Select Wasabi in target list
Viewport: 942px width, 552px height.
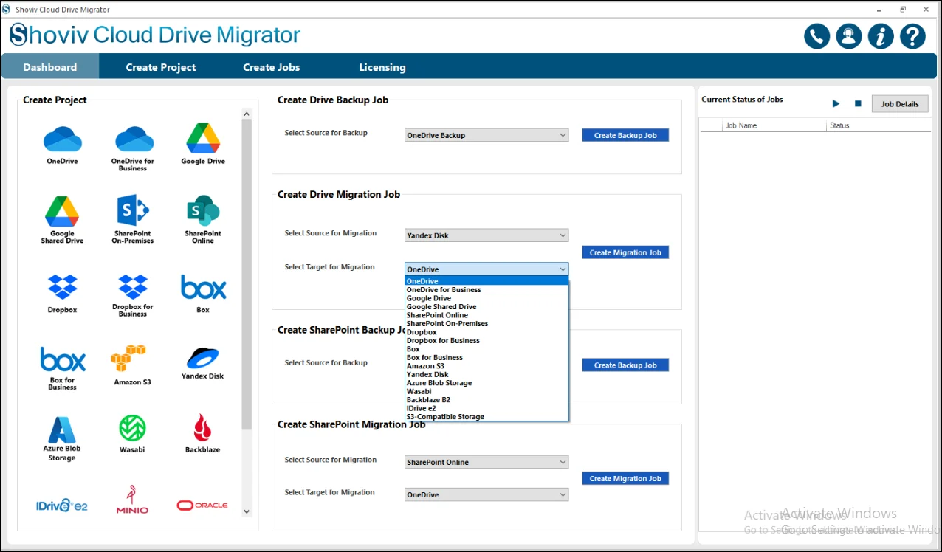[487, 392]
